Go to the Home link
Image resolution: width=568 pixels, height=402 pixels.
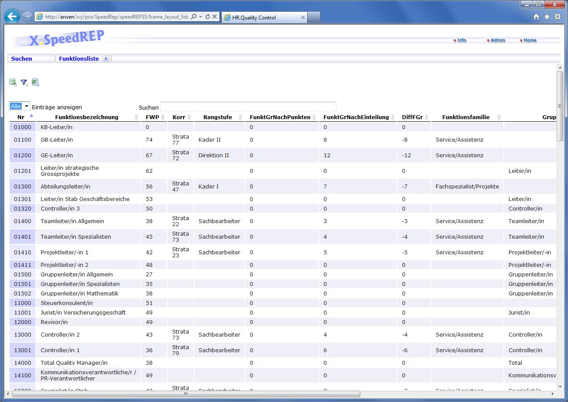[x=530, y=40]
